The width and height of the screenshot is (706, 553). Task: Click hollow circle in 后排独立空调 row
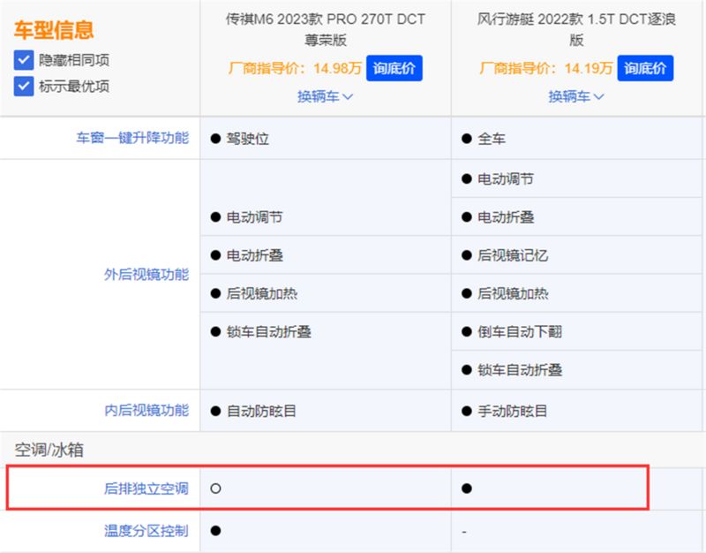tap(215, 489)
